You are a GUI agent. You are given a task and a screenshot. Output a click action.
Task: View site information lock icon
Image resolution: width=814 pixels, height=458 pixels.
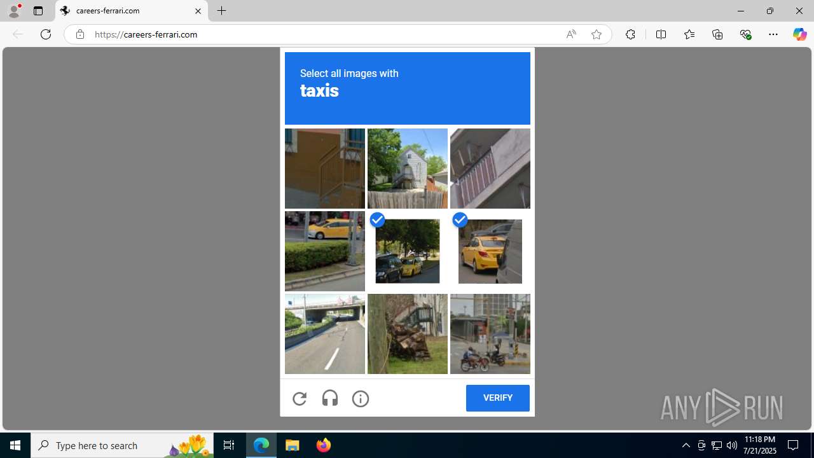(x=79, y=34)
